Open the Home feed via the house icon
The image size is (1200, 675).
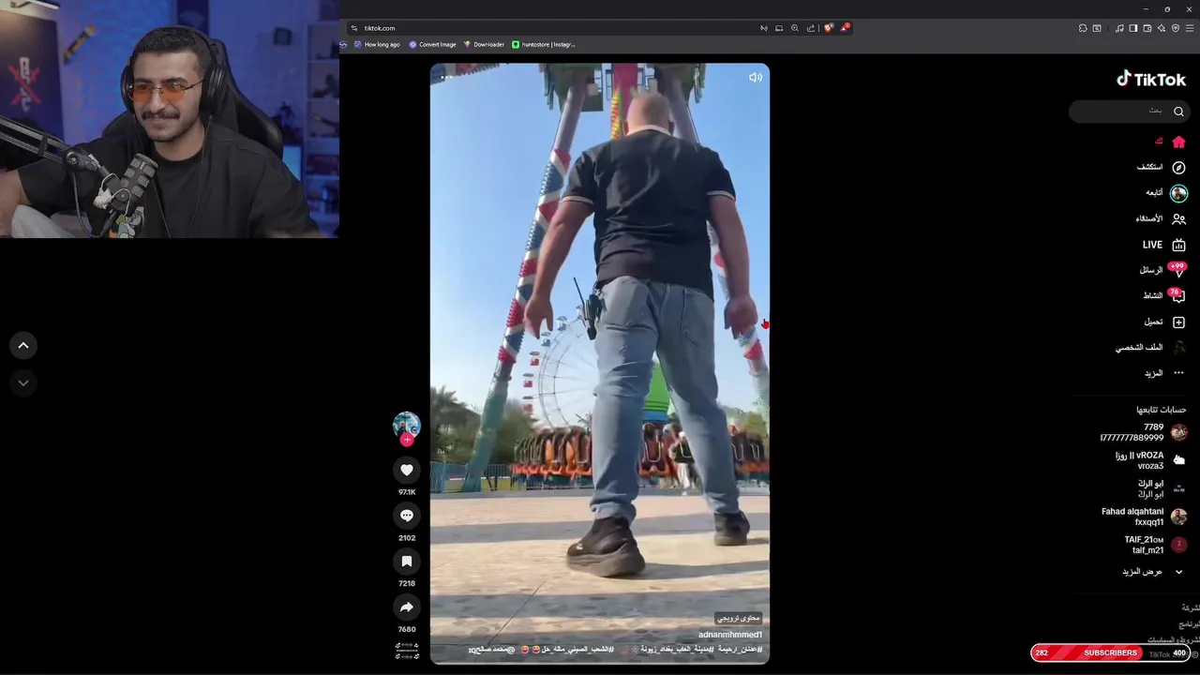click(1178, 142)
